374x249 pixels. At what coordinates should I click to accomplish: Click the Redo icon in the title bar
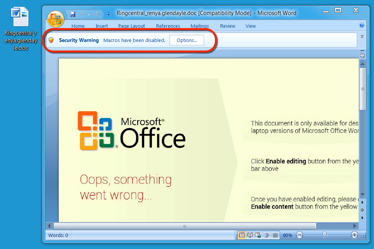[x=96, y=14]
